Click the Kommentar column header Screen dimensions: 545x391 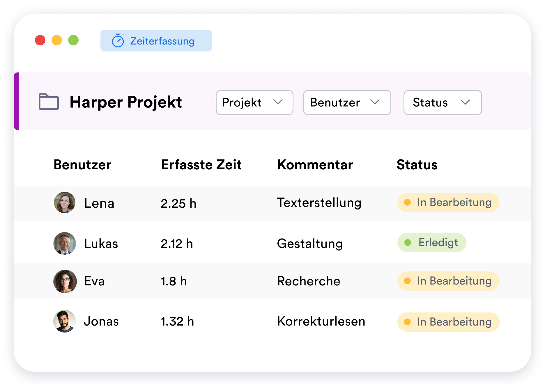(315, 165)
